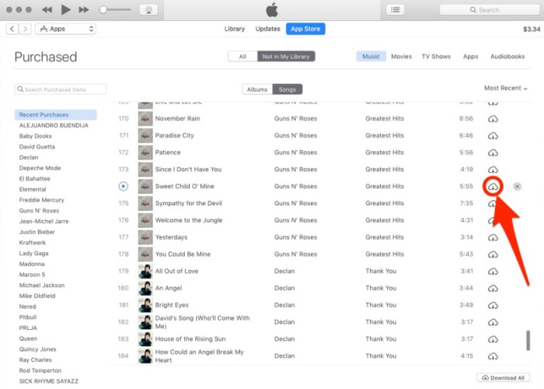Hide Sweet Child O' Mine with X button
Viewport: 544px width, 389px height.
click(x=517, y=187)
